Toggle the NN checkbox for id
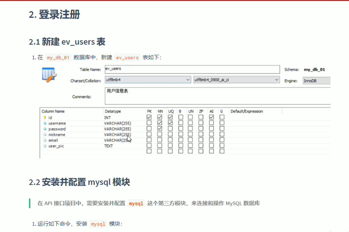 pos(160,117)
